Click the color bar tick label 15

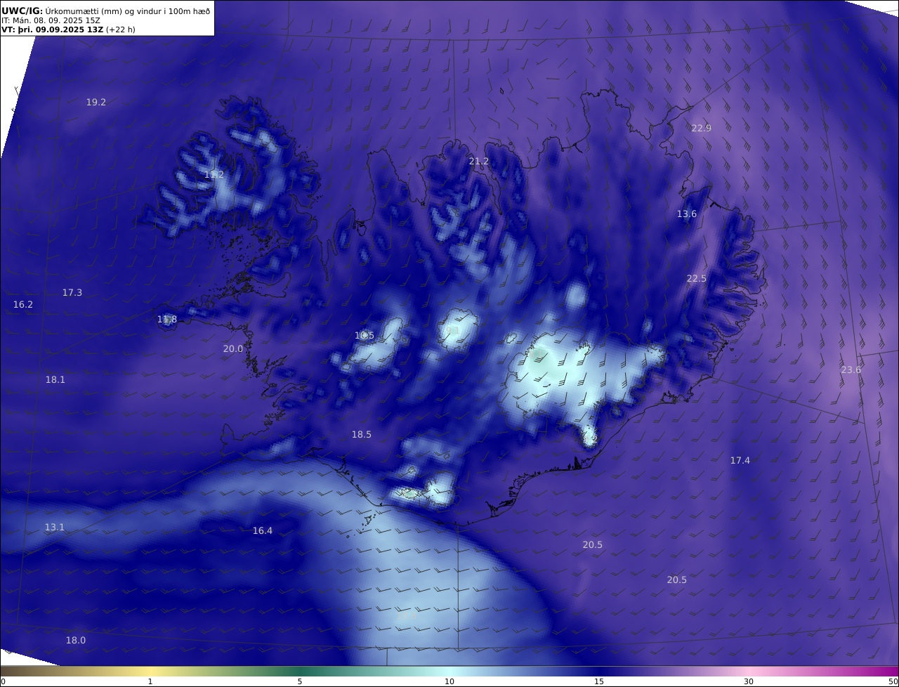(599, 682)
